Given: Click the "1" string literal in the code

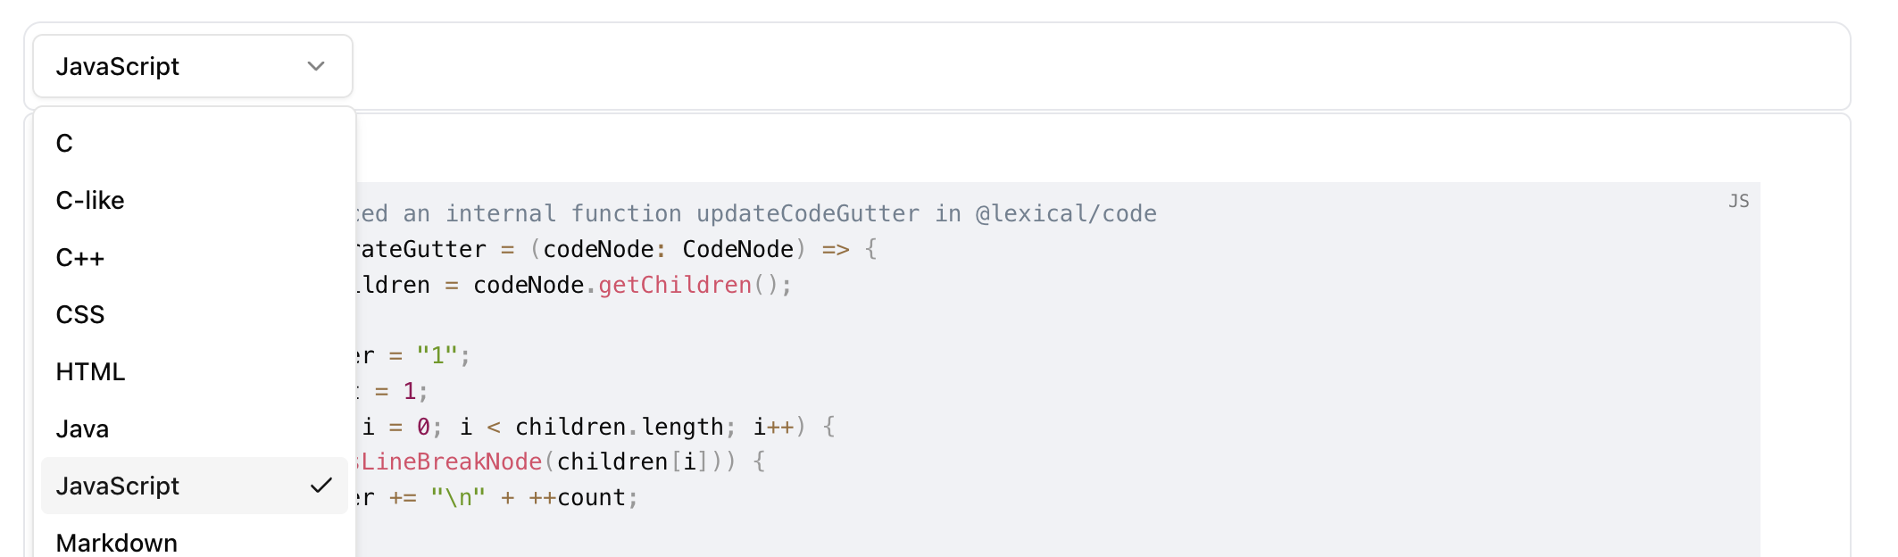Looking at the screenshot, I should (x=437, y=355).
